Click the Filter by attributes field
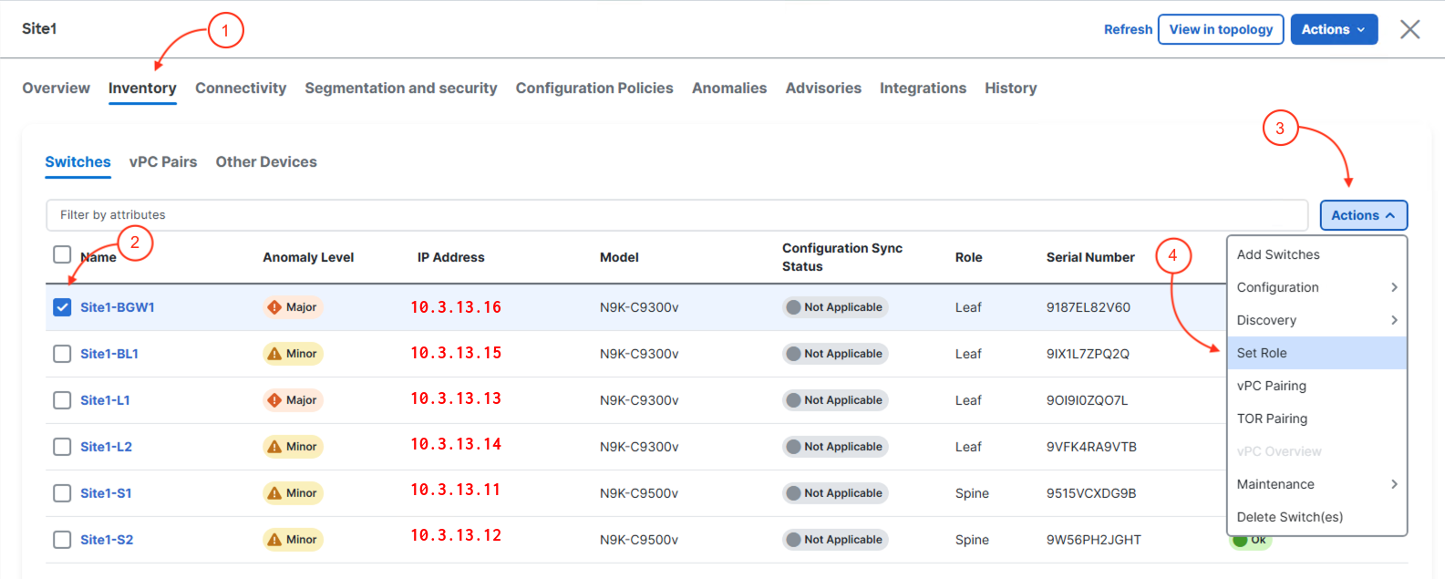The height and width of the screenshot is (579, 1445). tap(676, 215)
